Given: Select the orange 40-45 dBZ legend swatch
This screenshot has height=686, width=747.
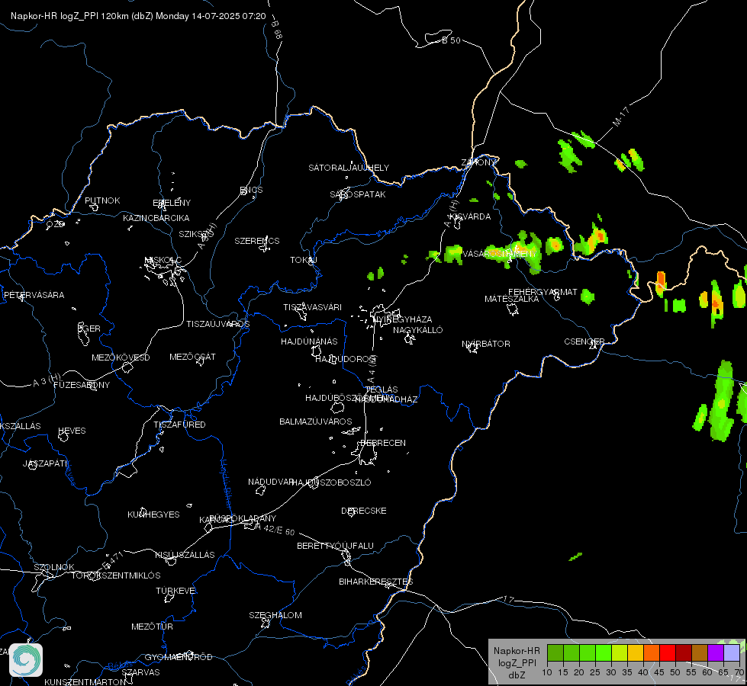Looking at the screenshot, I should [x=652, y=652].
